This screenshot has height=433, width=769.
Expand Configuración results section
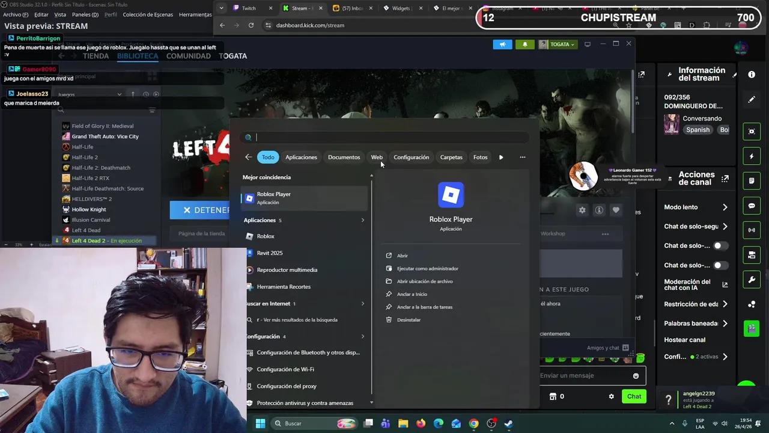coord(363,337)
